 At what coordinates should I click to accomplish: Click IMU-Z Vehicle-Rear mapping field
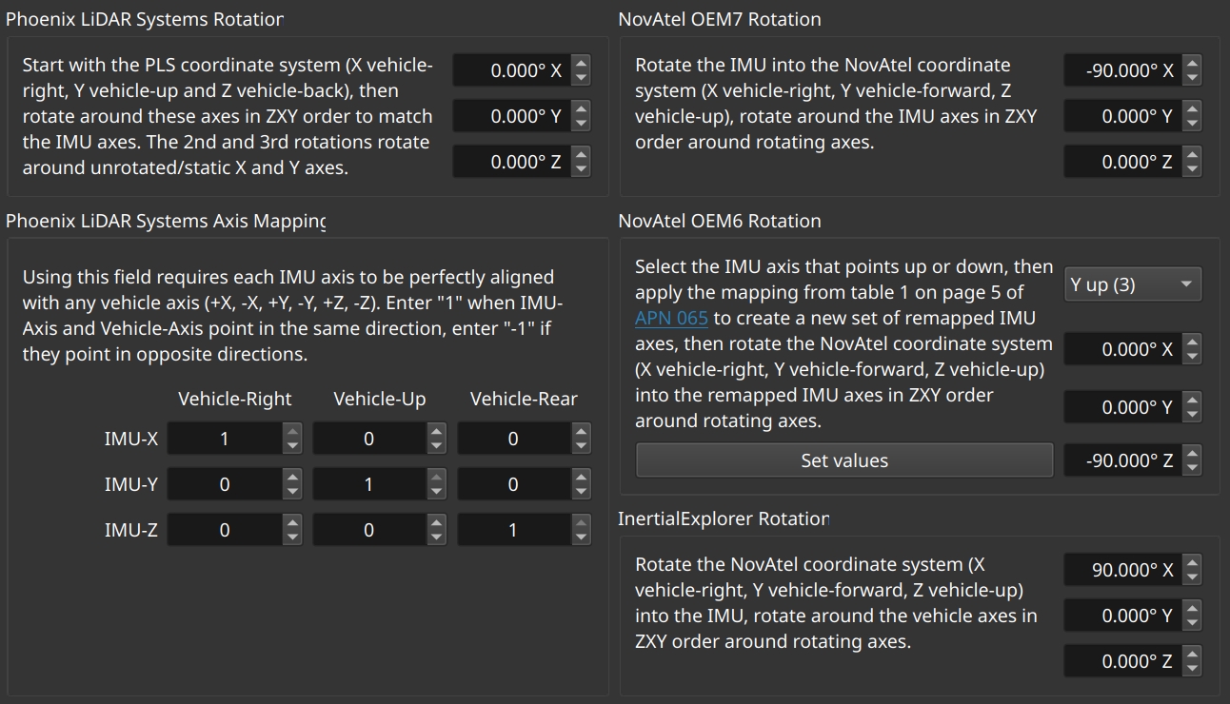point(514,530)
